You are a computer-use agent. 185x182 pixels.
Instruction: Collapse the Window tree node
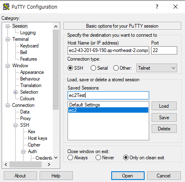[x=8, y=66]
